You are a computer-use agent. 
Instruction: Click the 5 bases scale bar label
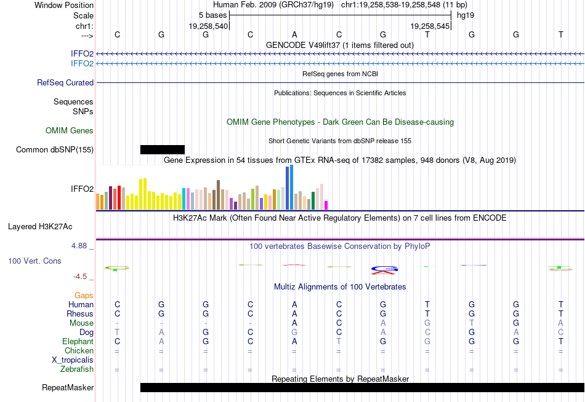(x=212, y=15)
